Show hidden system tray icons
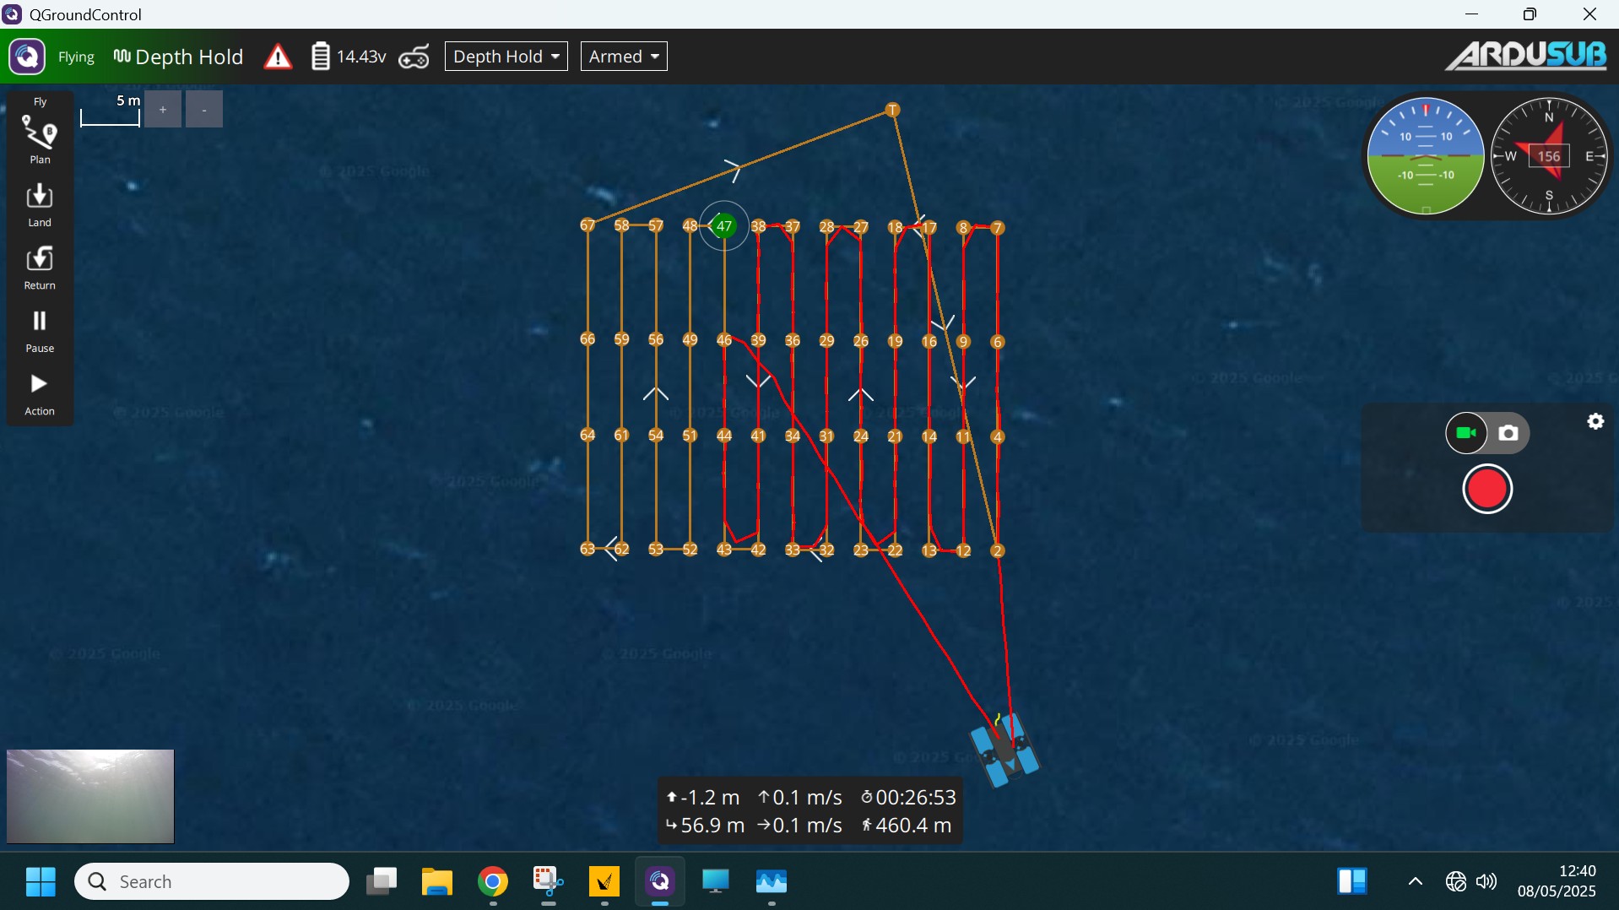 point(1416,882)
